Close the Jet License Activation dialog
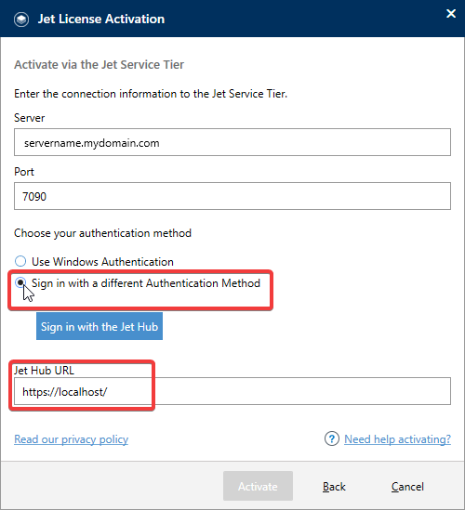This screenshot has height=510, width=465. pos(451,13)
